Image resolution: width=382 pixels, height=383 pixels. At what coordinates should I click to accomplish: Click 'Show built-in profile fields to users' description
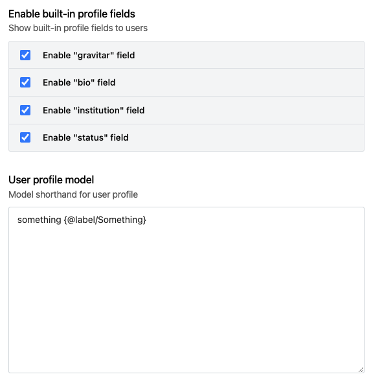78,28
